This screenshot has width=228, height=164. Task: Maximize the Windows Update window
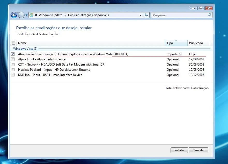point(201,8)
